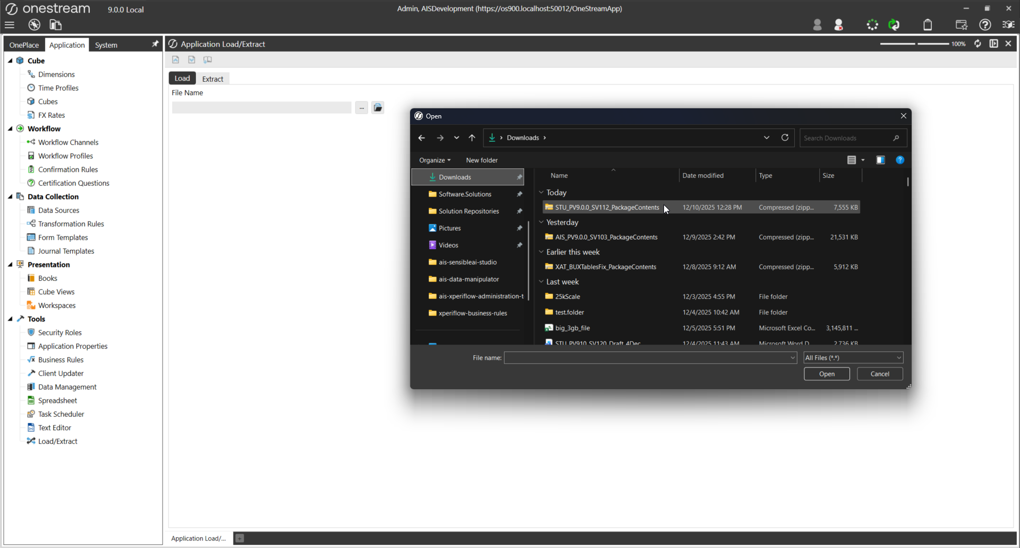
Task: Click New folder in the dialog toolbar
Action: [x=481, y=160]
